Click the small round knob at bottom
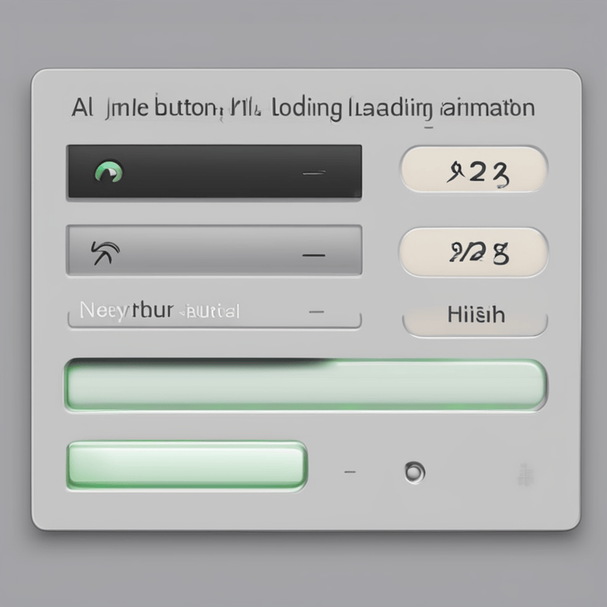Screen dimensions: 607x607 click(415, 472)
